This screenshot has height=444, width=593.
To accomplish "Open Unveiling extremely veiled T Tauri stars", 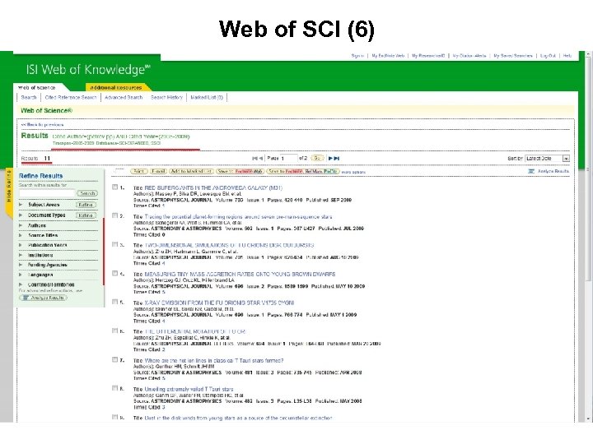I will [189, 389].
